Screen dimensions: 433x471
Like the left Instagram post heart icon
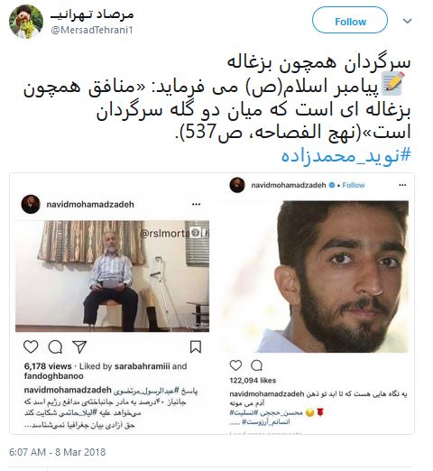[31, 346]
